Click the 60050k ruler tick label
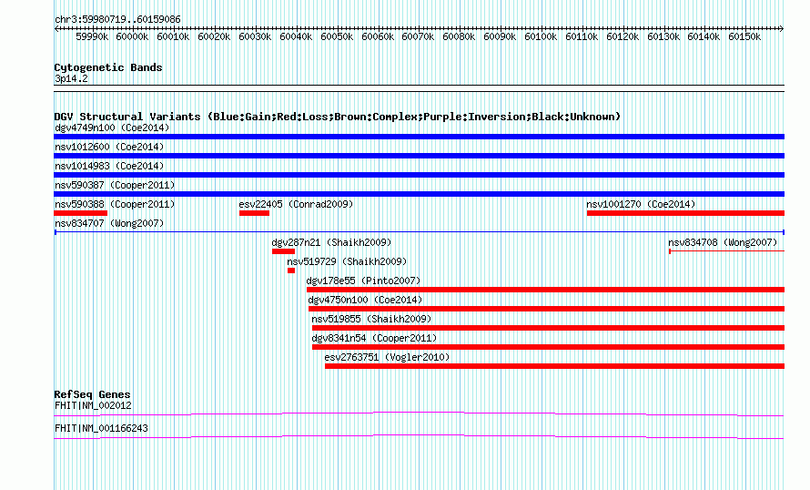The height and width of the screenshot is (490, 810). 337,36
